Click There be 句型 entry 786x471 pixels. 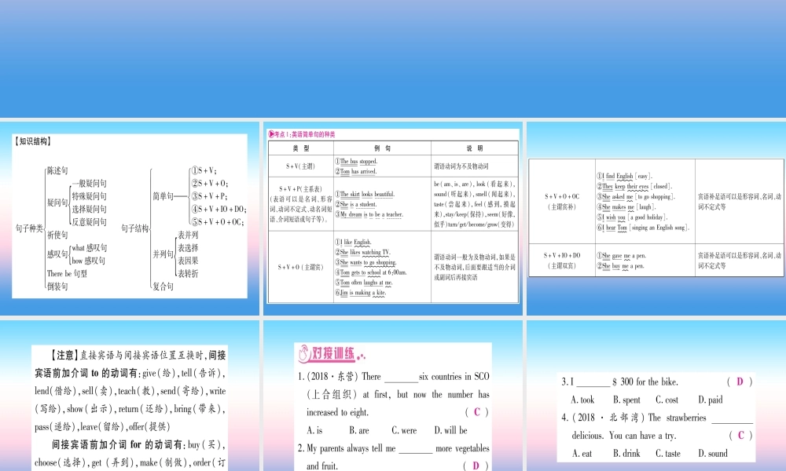(67, 274)
